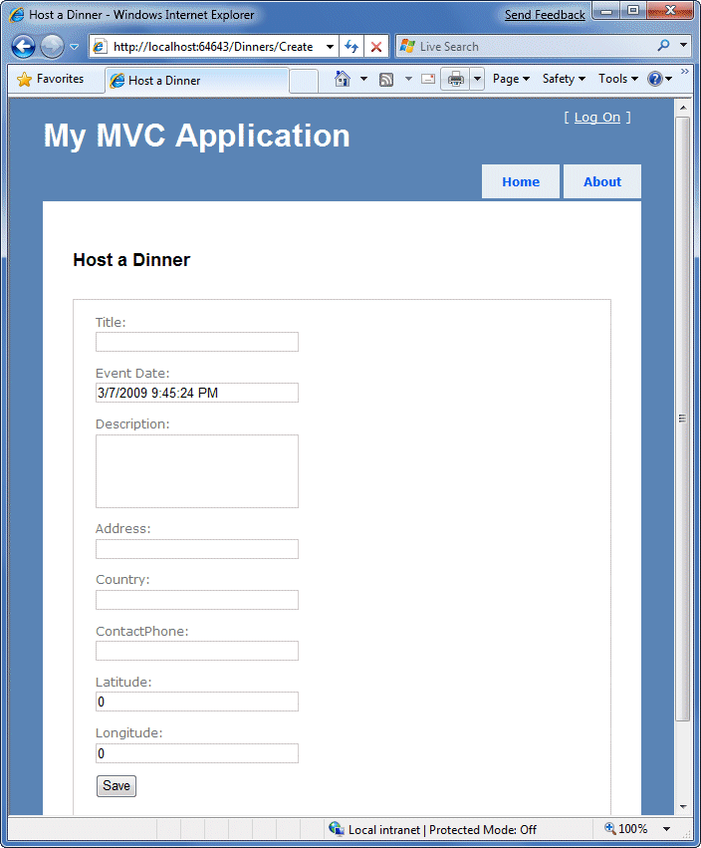
Task: Click the Address input field
Action: tap(197, 549)
